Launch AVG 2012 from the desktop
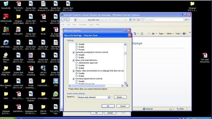This screenshot has width=212, height=119. click(x=6, y=31)
